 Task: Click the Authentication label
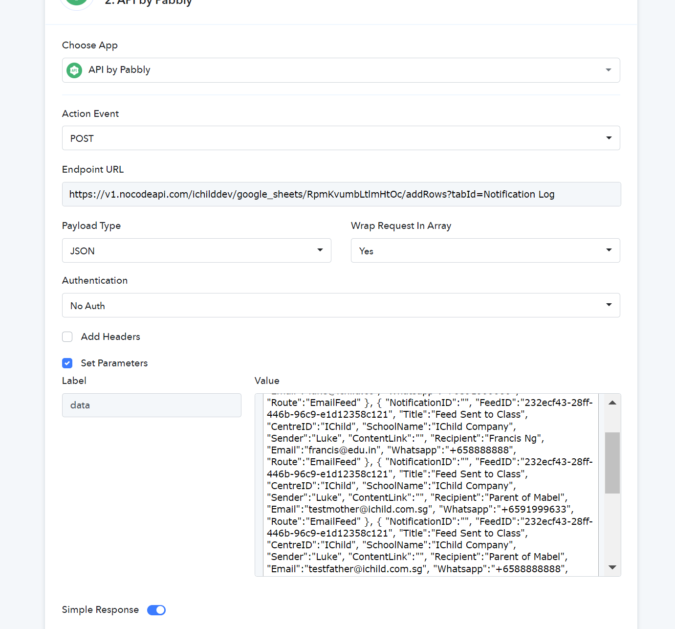95,280
